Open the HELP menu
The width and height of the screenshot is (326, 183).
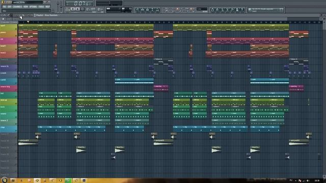point(47,7)
